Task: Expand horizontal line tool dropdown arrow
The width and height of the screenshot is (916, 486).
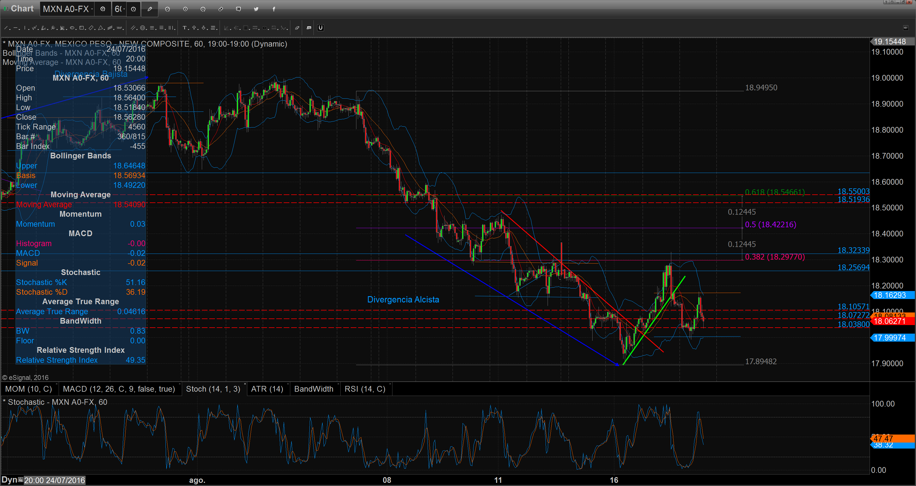Action: pos(19,29)
